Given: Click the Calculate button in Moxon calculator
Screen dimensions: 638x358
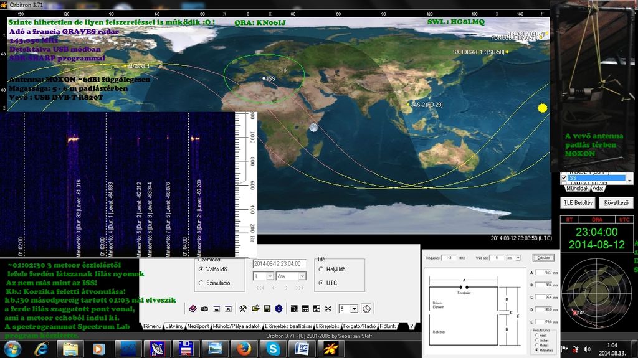Looking at the screenshot, I should (x=543, y=258).
